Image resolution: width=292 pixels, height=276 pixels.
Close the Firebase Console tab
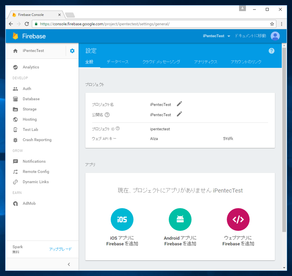(x=59, y=15)
